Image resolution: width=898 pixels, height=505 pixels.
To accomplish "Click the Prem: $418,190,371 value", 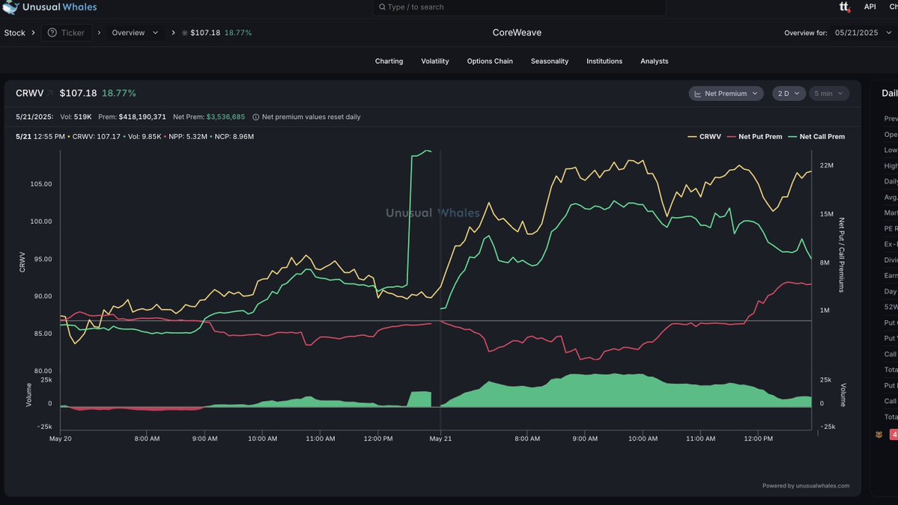I will tap(132, 117).
